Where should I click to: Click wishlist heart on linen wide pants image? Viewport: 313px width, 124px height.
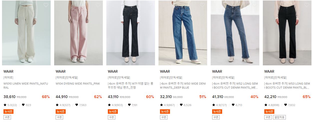[x=46, y=5]
